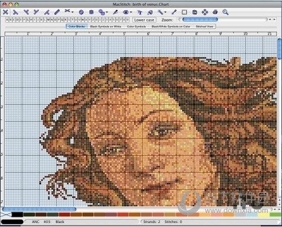Click the 'Strands: 2' status text
Screen dimensions: 282x227
[152, 222]
